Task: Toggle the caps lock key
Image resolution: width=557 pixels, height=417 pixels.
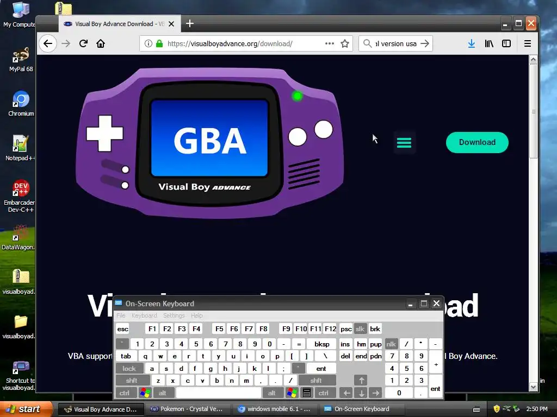Action: click(129, 369)
